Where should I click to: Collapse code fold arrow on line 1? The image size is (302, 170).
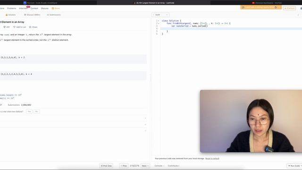click(159, 21)
